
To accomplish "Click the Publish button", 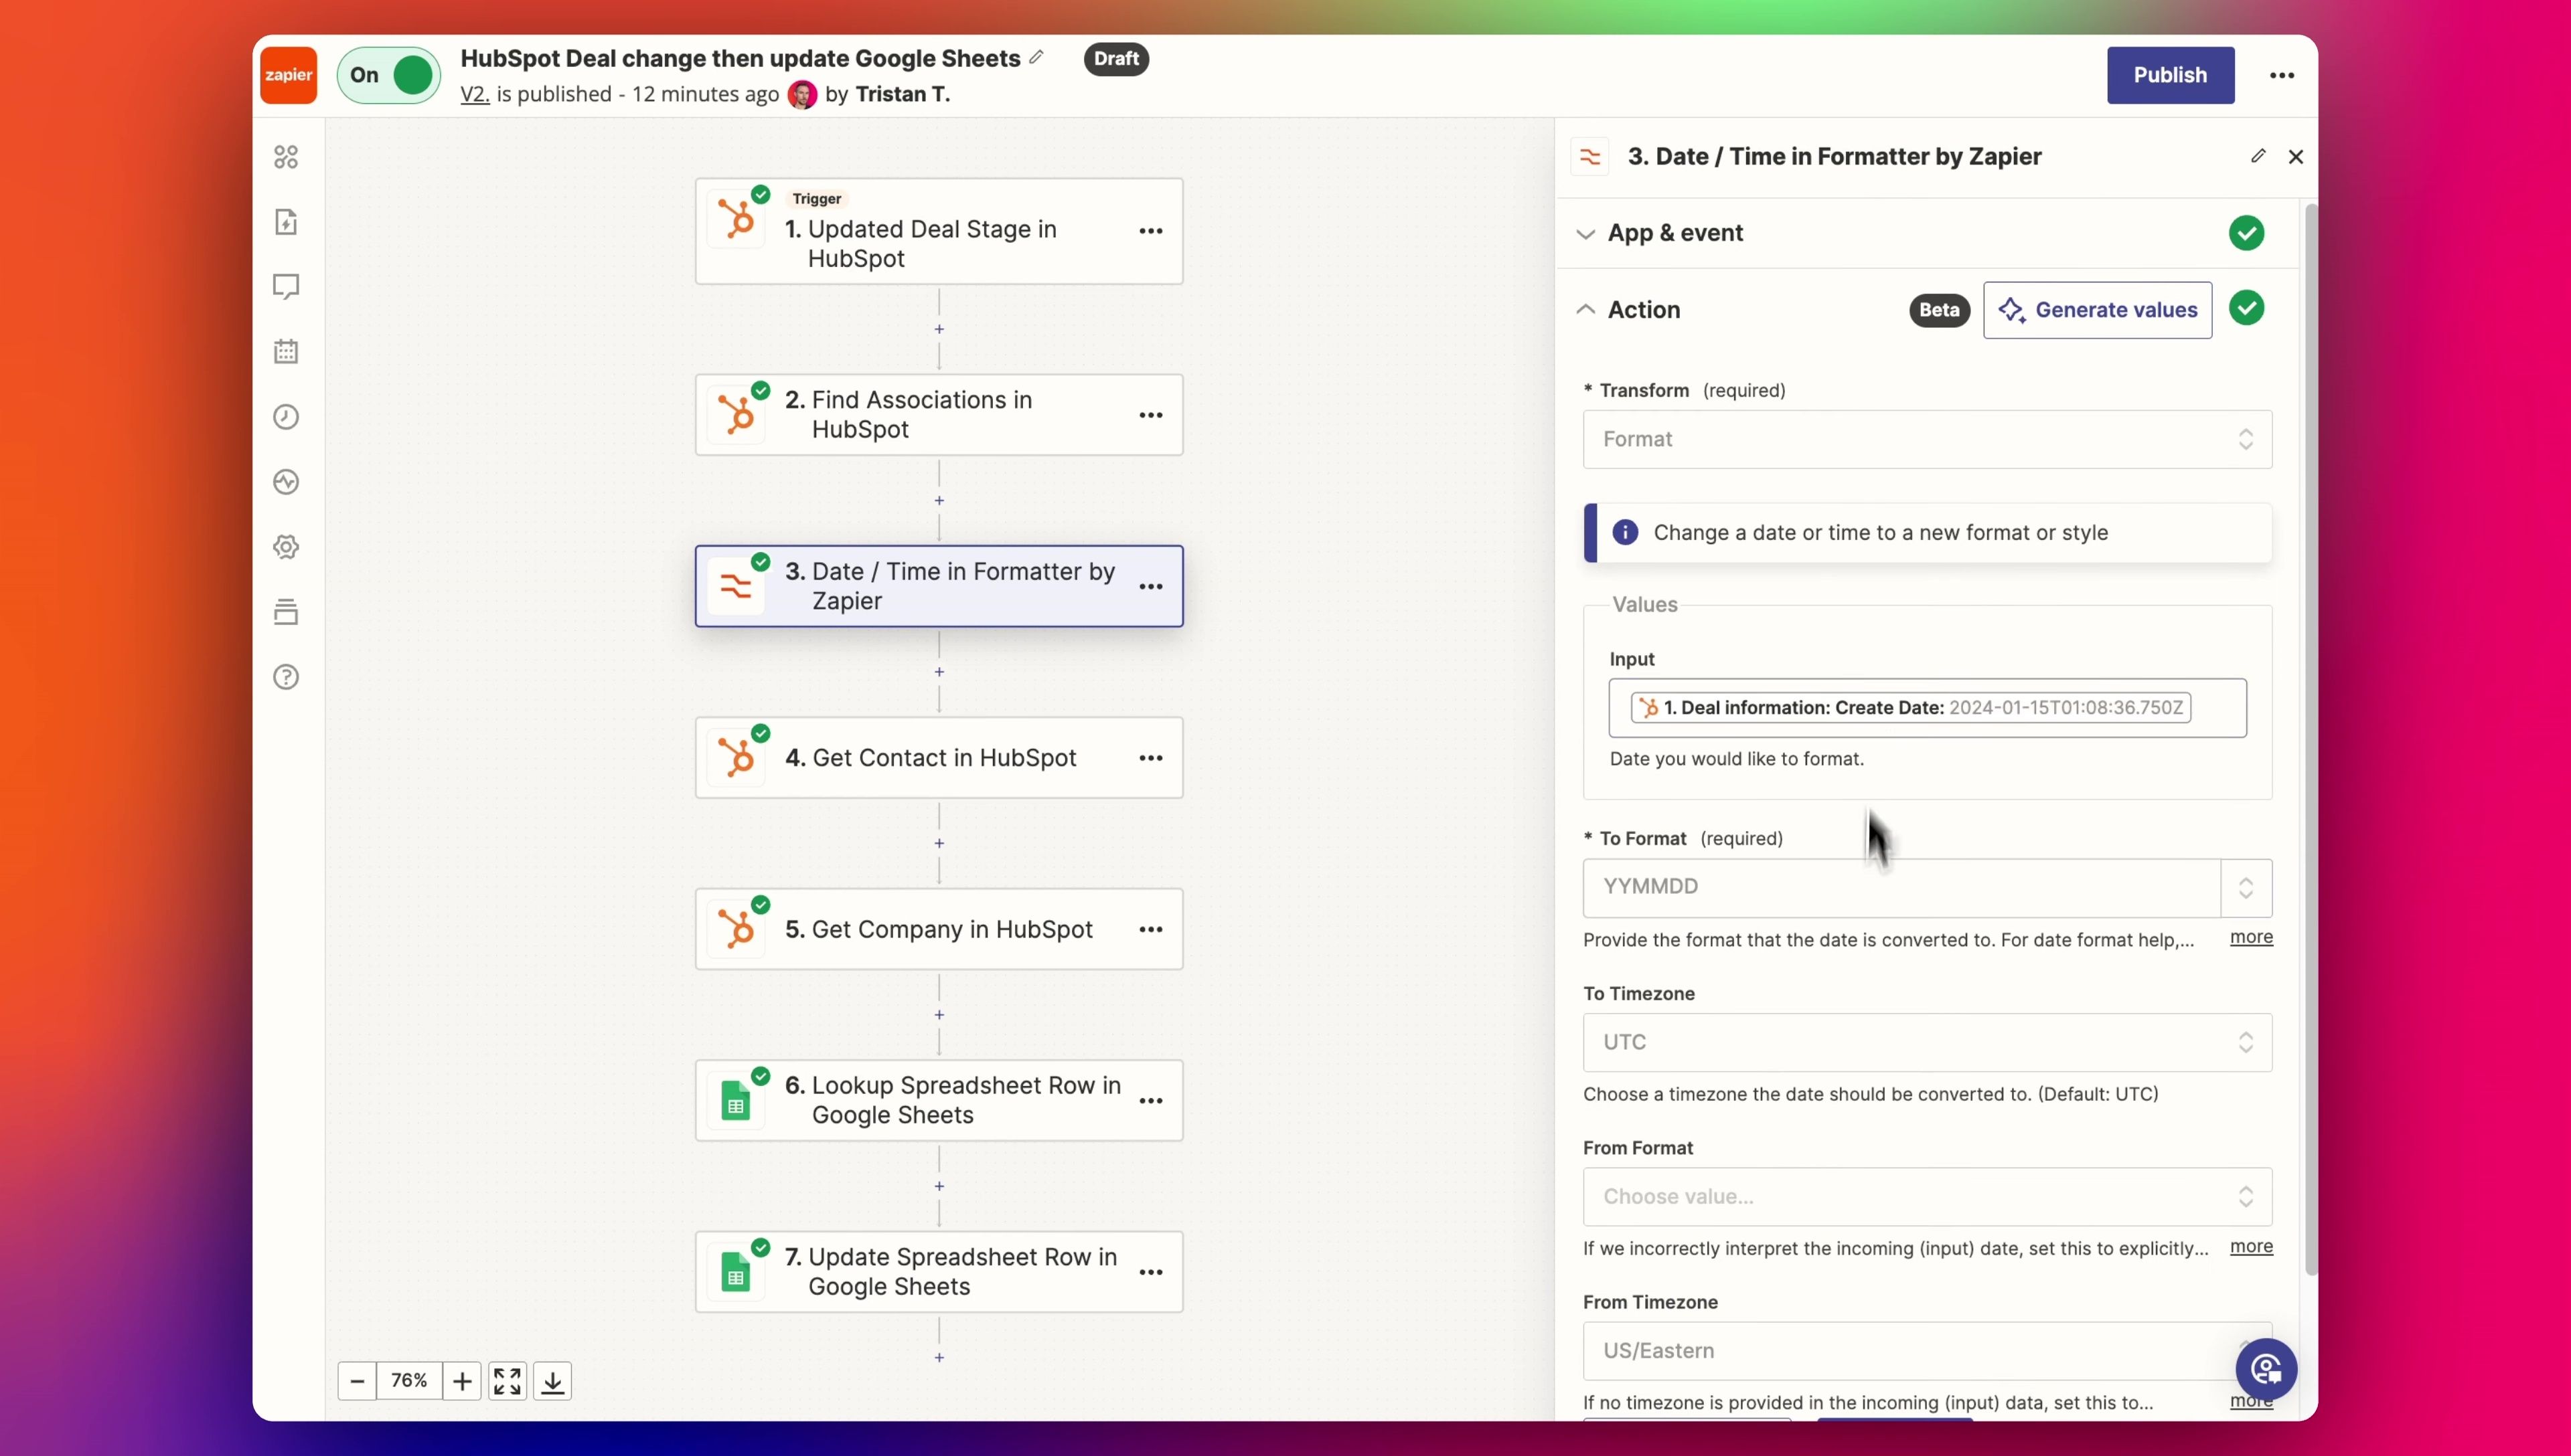I will click(2170, 75).
